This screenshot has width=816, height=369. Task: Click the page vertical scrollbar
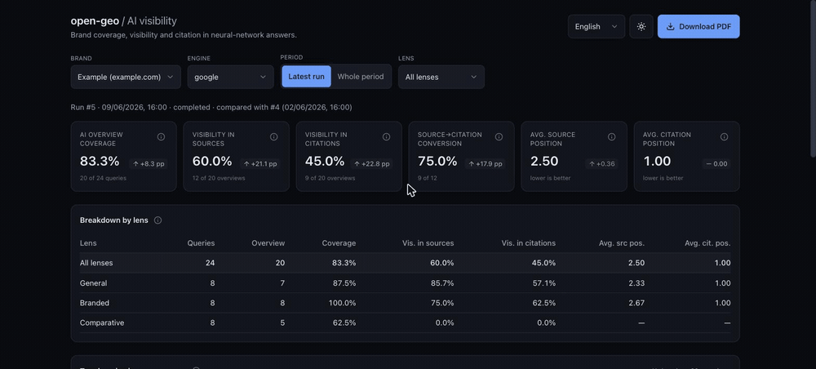pyautogui.click(x=814, y=78)
